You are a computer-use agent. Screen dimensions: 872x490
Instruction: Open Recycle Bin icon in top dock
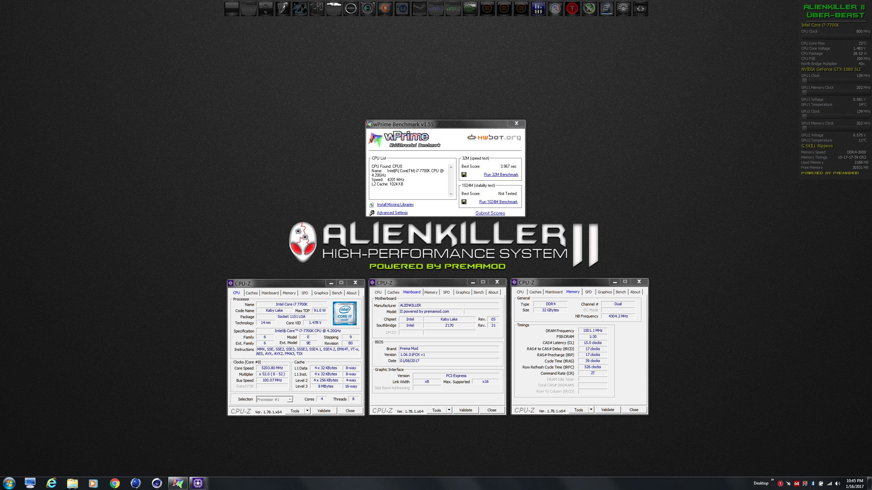coord(640,9)
